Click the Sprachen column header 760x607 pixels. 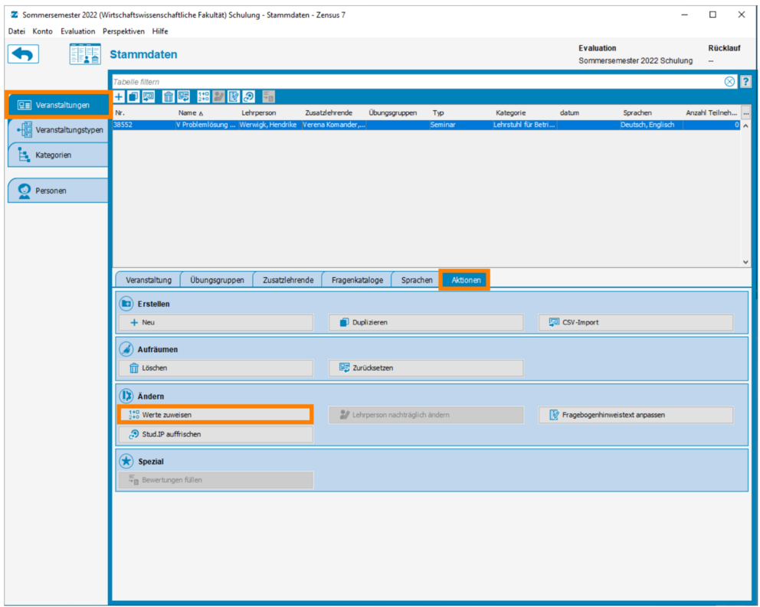pos(652,113)
